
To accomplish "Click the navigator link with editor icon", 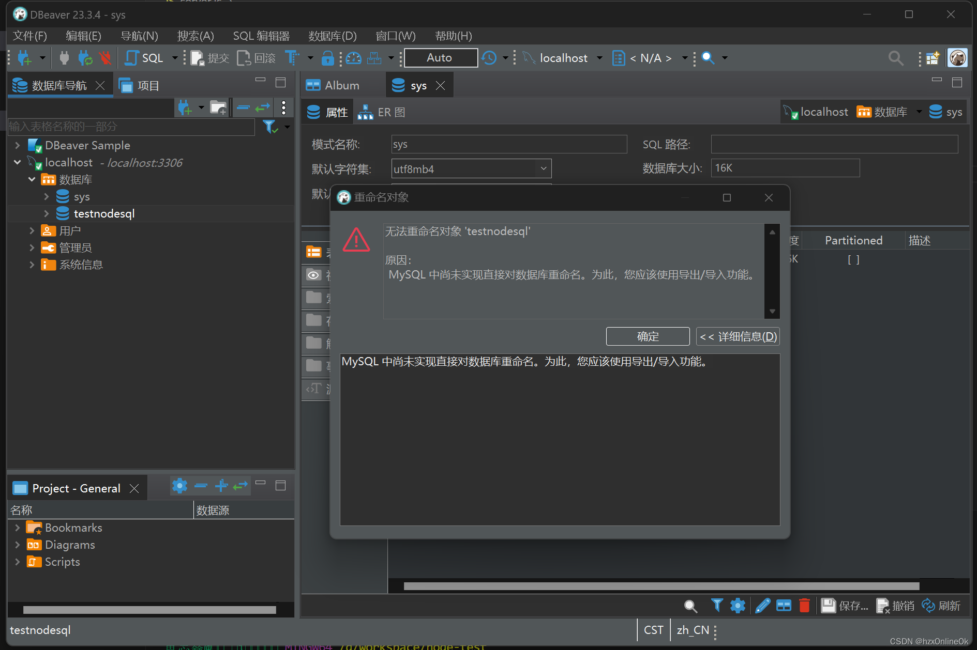I will click(x=263, y=107).
